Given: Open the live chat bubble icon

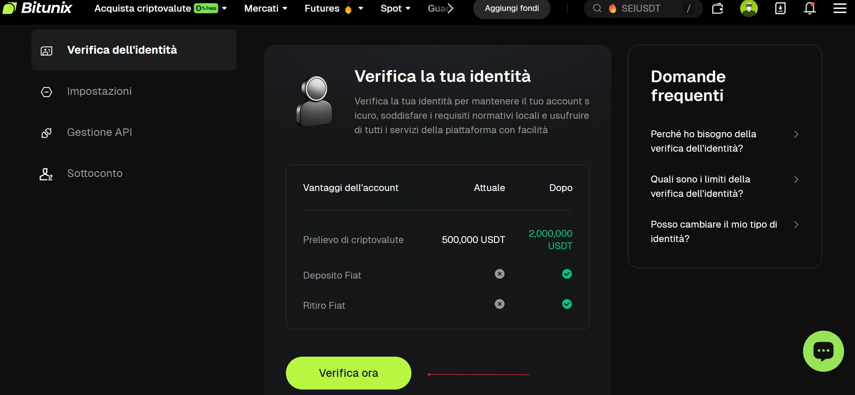Looking at the screenshot, I should (823, 351).
